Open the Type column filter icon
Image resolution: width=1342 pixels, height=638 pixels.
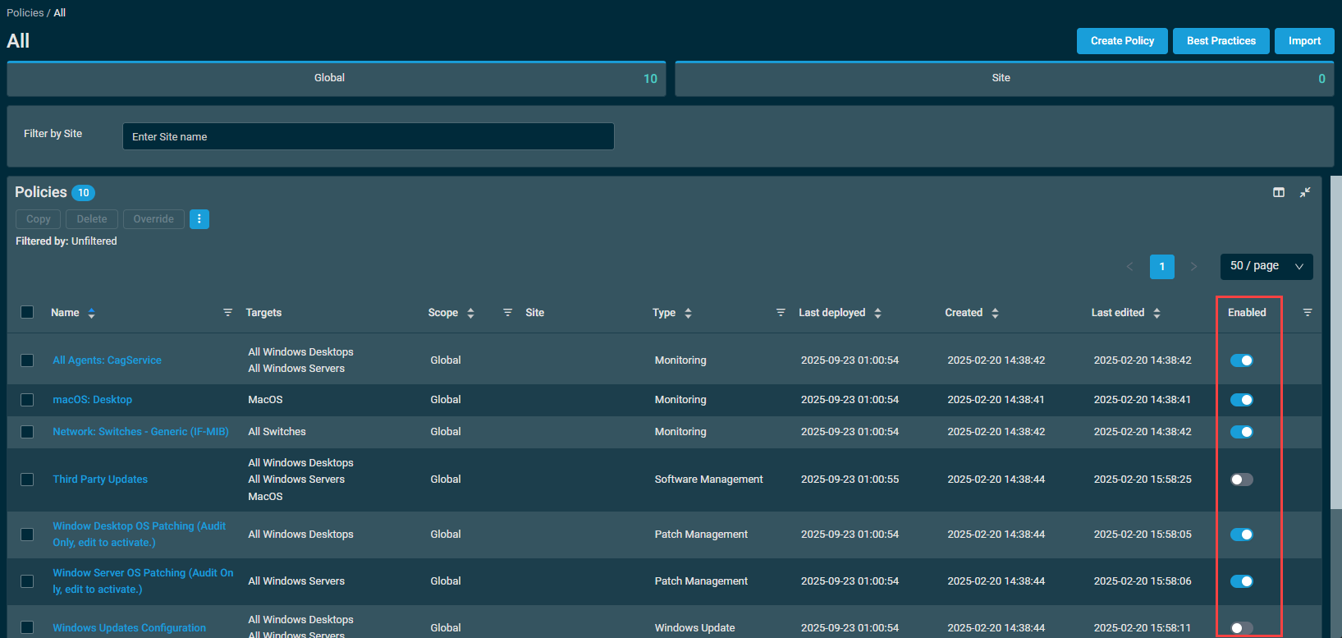781,313
